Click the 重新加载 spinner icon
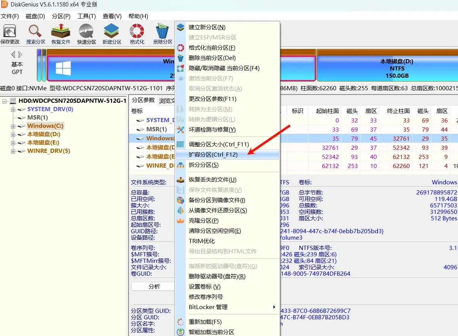 click(181, 322)
